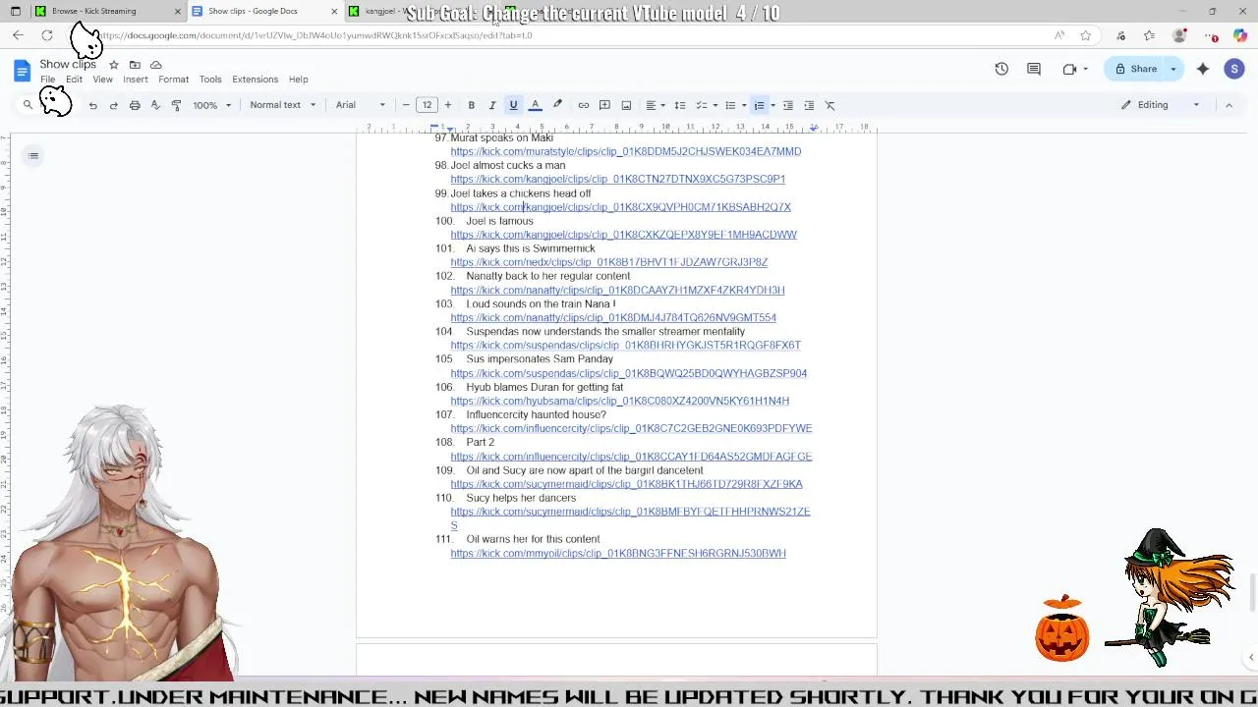1258x707 pixels.
Task: Show all comments icon
Action: tap(1034, 69)
